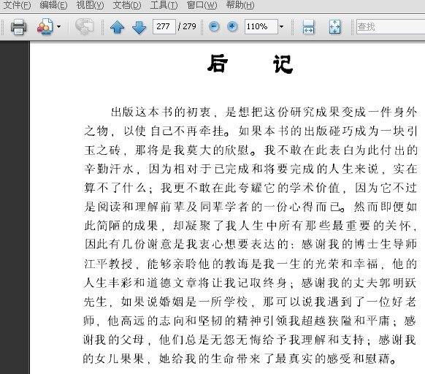Click the Print icon
The height and width of the screenshot is (374, 425).
[19, 27]
